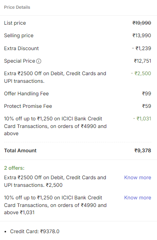
Task: Click the green 2 offers heading
Action: coord(14,168)
